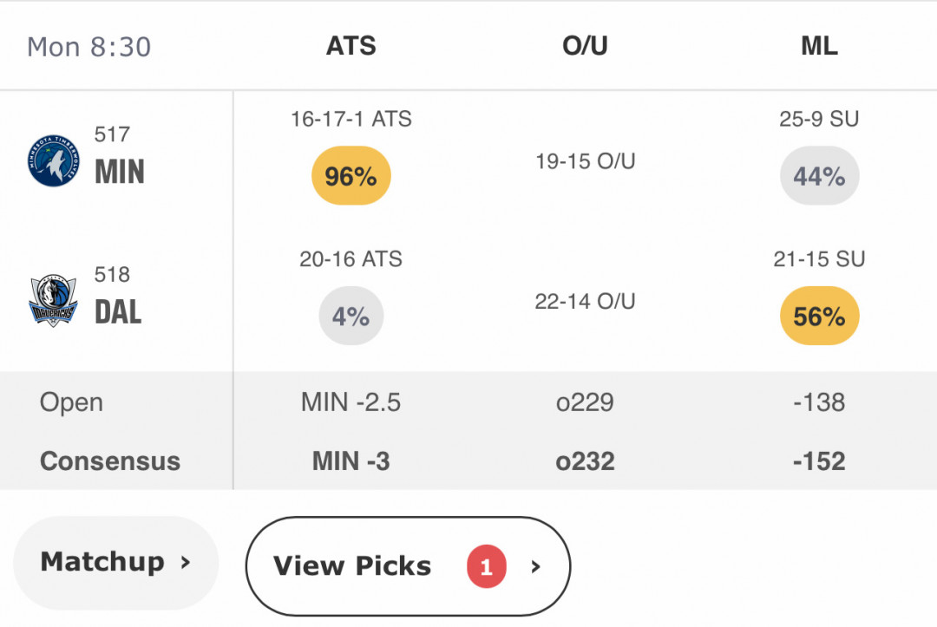
Task: Open the View Picks button
Action: tap(408, 566)
